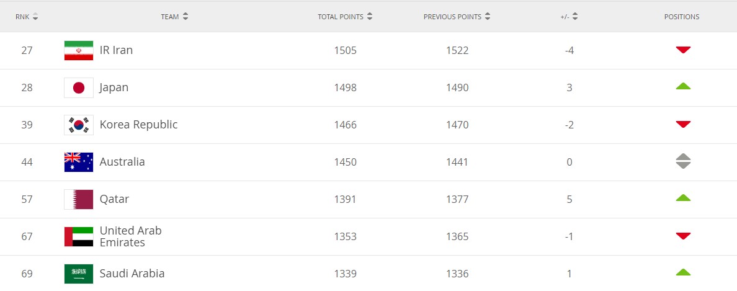Click Australia's grey no-change position indicator
The height and width of the screenshot is (291, 737).
pos(683,161)
